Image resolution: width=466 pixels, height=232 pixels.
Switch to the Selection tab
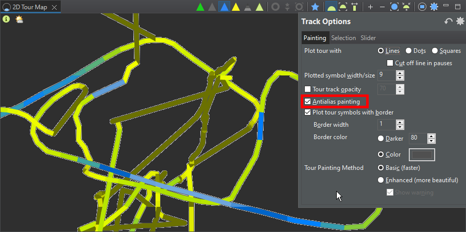343,38
